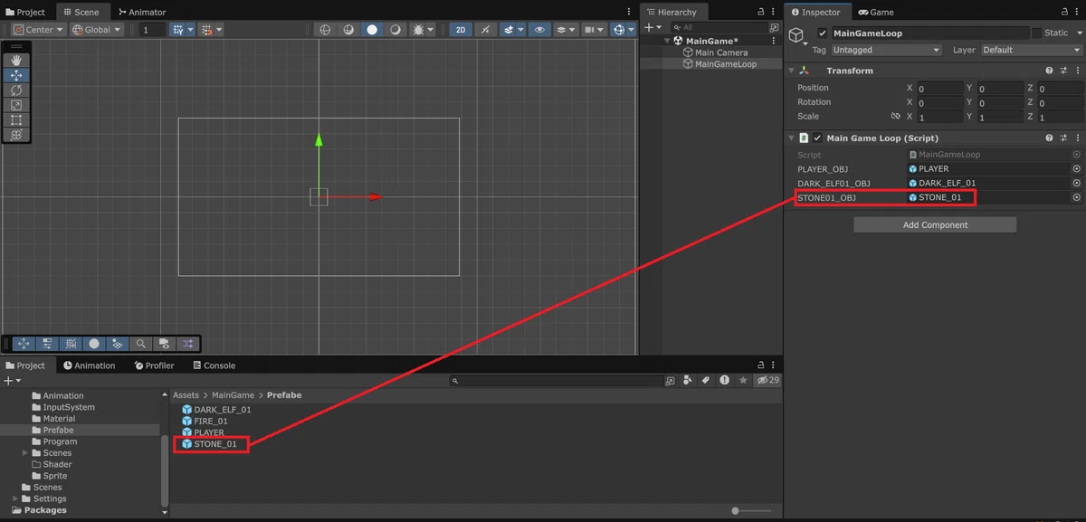The image size is (1086, 522).
Task: Collapse the MainGame scene in Hierarchy
Action: 668,41
